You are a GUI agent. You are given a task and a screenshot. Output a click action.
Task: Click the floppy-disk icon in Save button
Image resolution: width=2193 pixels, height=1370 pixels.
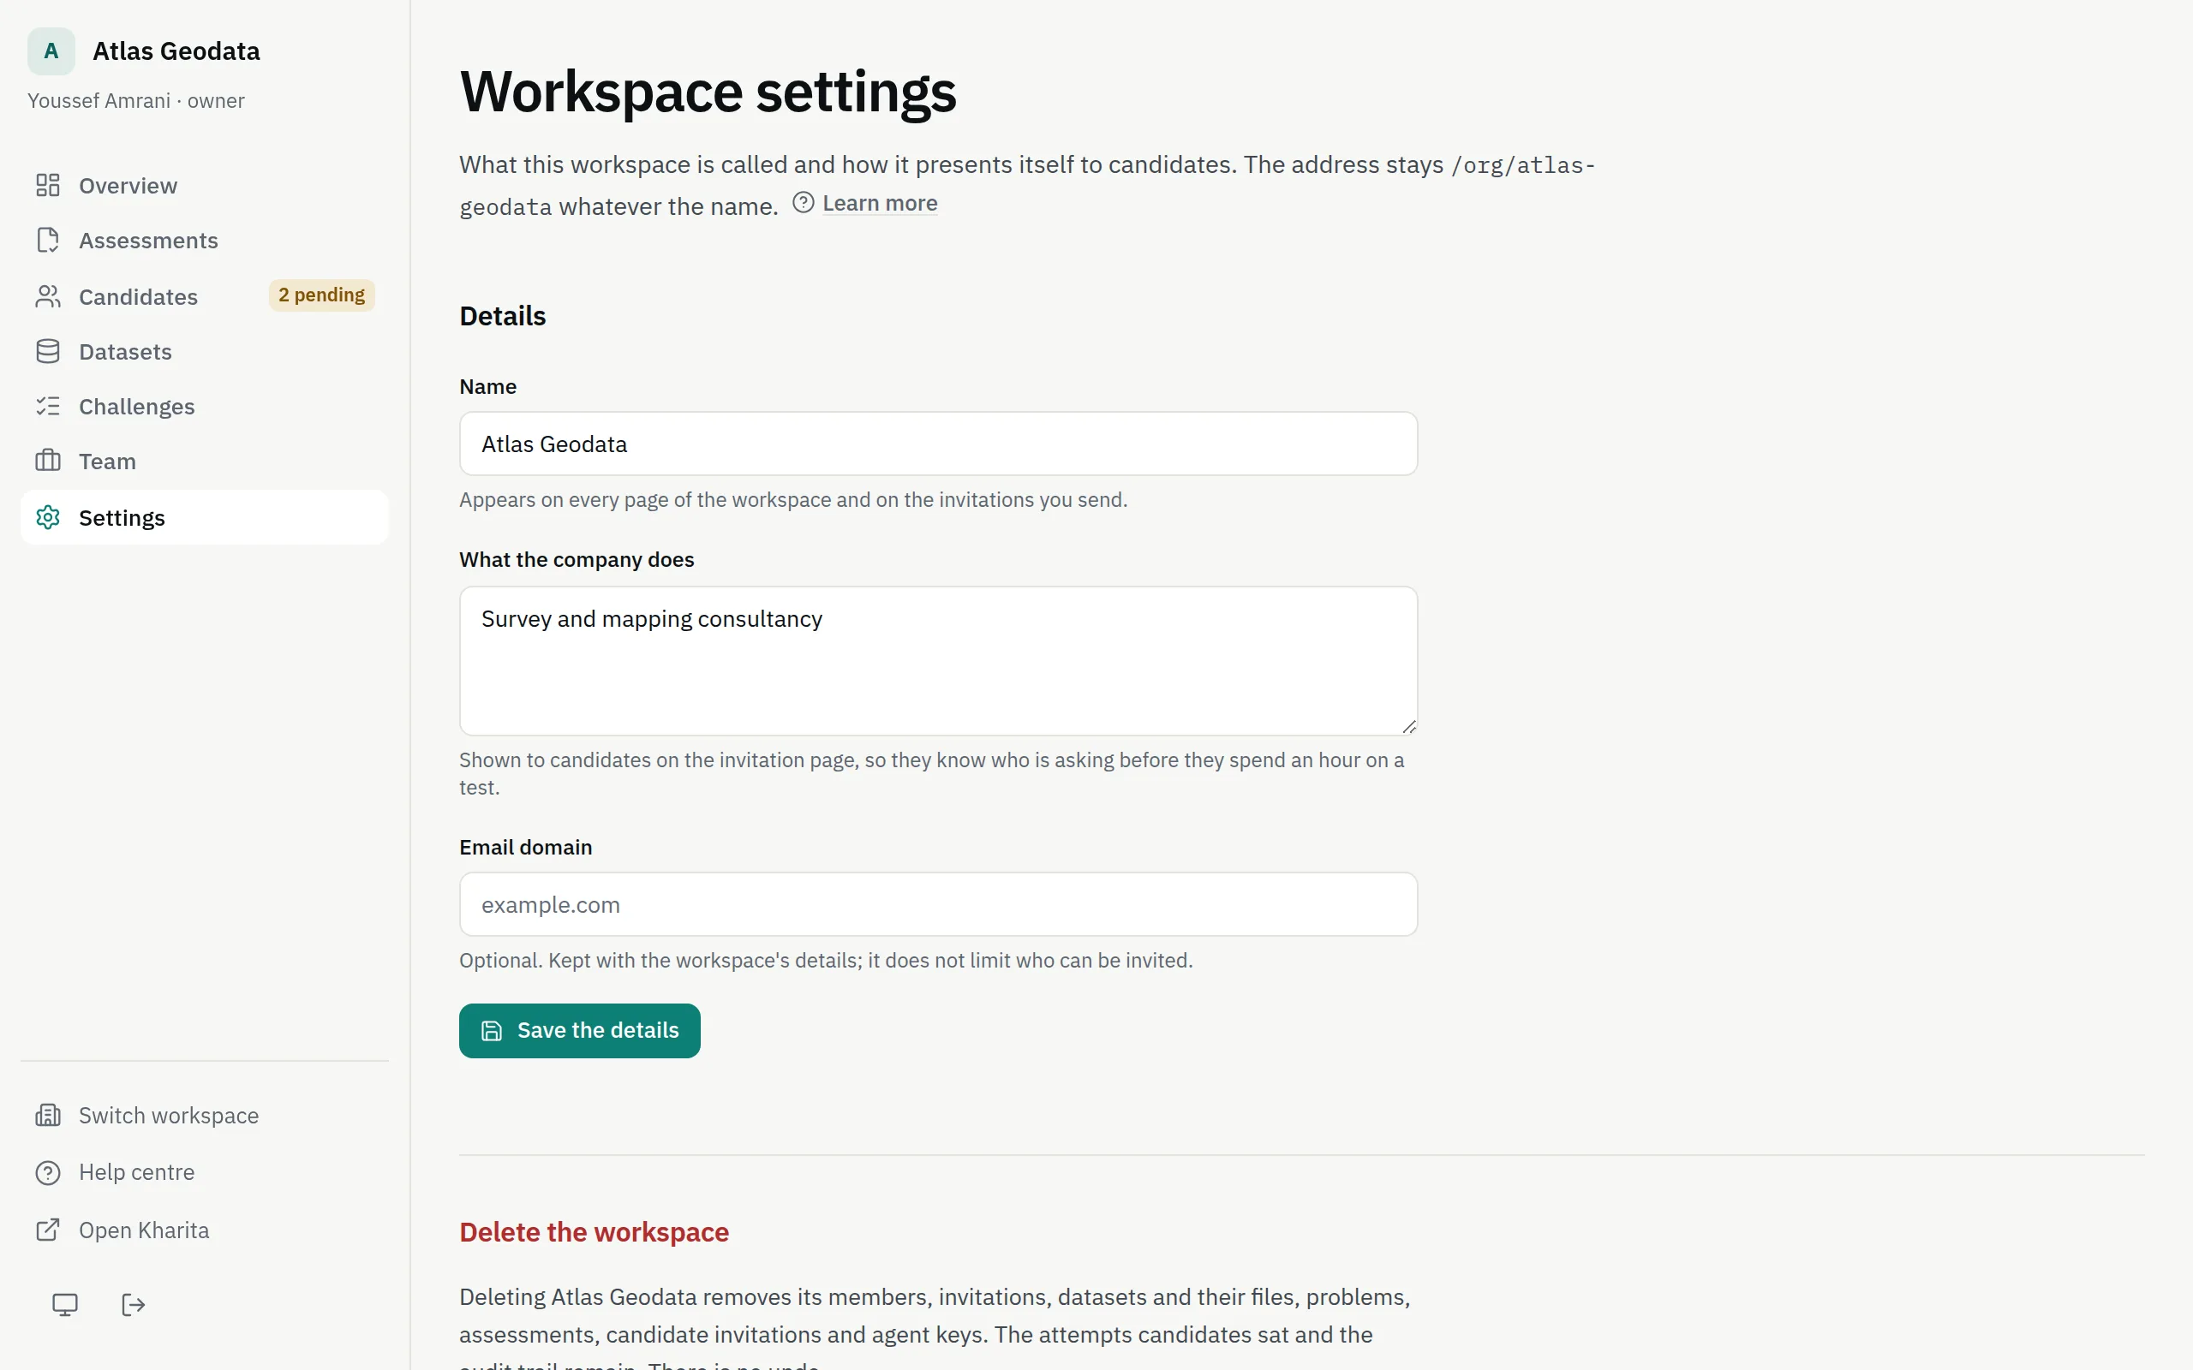[491, 1031]
